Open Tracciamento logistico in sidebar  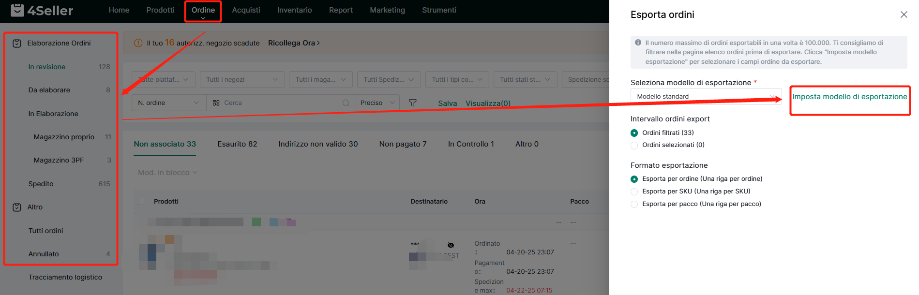[x=65, y=277]
